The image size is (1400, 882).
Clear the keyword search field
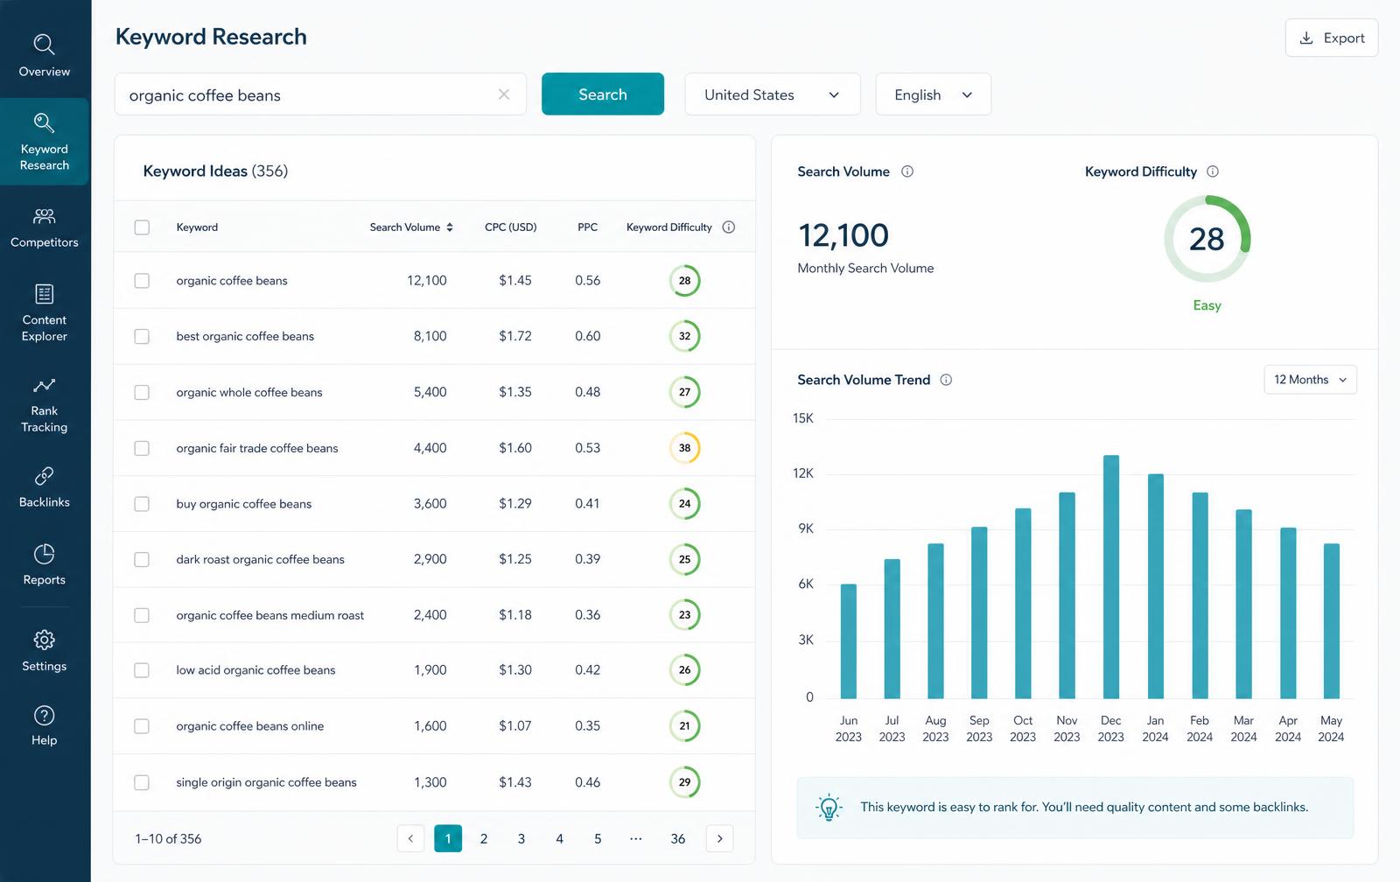(504, 94)
